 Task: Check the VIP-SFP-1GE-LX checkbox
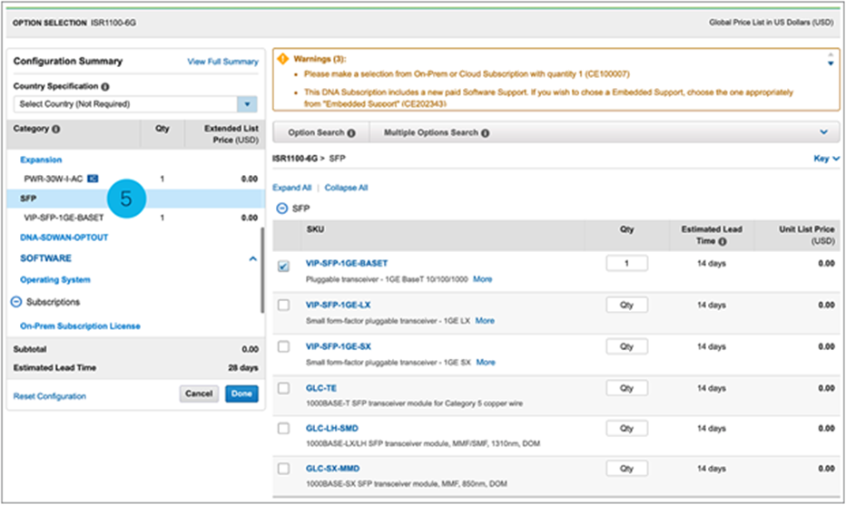coord(283,305)
